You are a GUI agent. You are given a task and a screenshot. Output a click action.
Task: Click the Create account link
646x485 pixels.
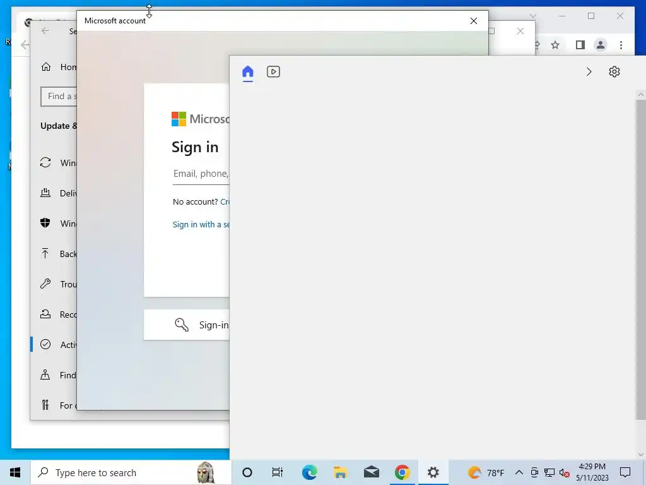(225, 201)
